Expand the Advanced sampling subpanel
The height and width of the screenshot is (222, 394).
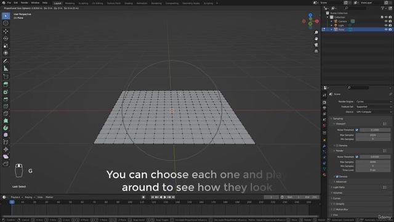coord(340,182)
